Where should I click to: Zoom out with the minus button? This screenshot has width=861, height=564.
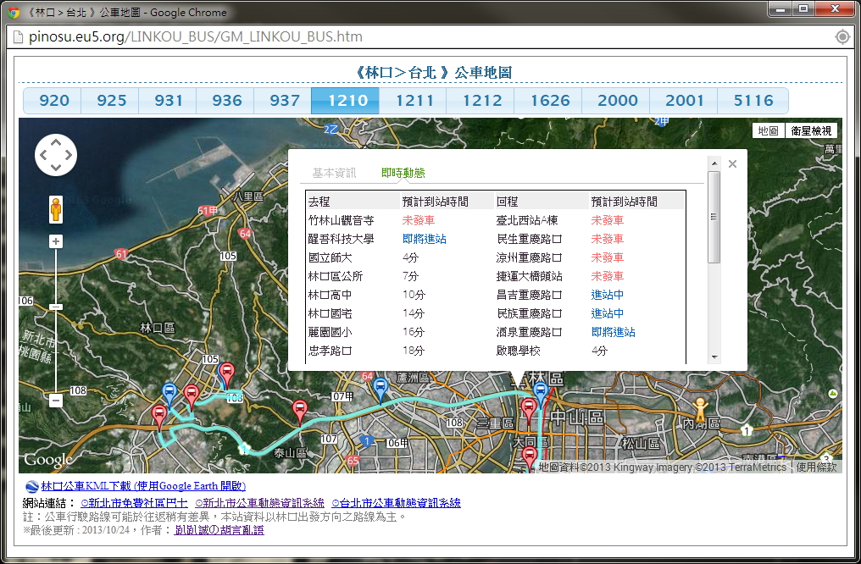click(x=56, y=401)
